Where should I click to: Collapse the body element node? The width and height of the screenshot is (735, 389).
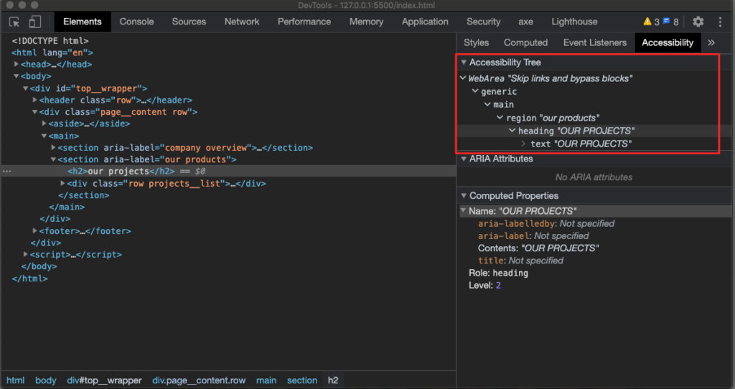[17, 76]
